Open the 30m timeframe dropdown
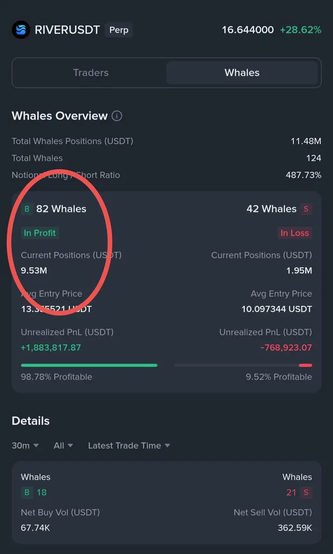Image resolution: width=333 pixels, height=554 pixels. coord(25,446)
